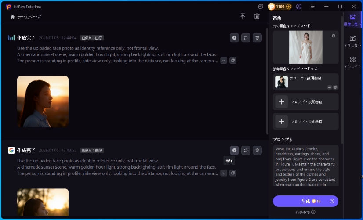
Task: Click the プロンプト section heading
Action: pyautogui.click(x=282, y=140)
